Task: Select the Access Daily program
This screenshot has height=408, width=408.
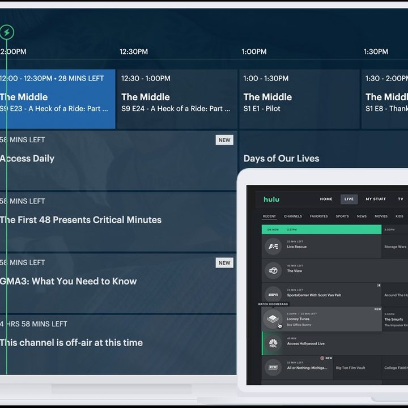Action: (x=118, y=160)
